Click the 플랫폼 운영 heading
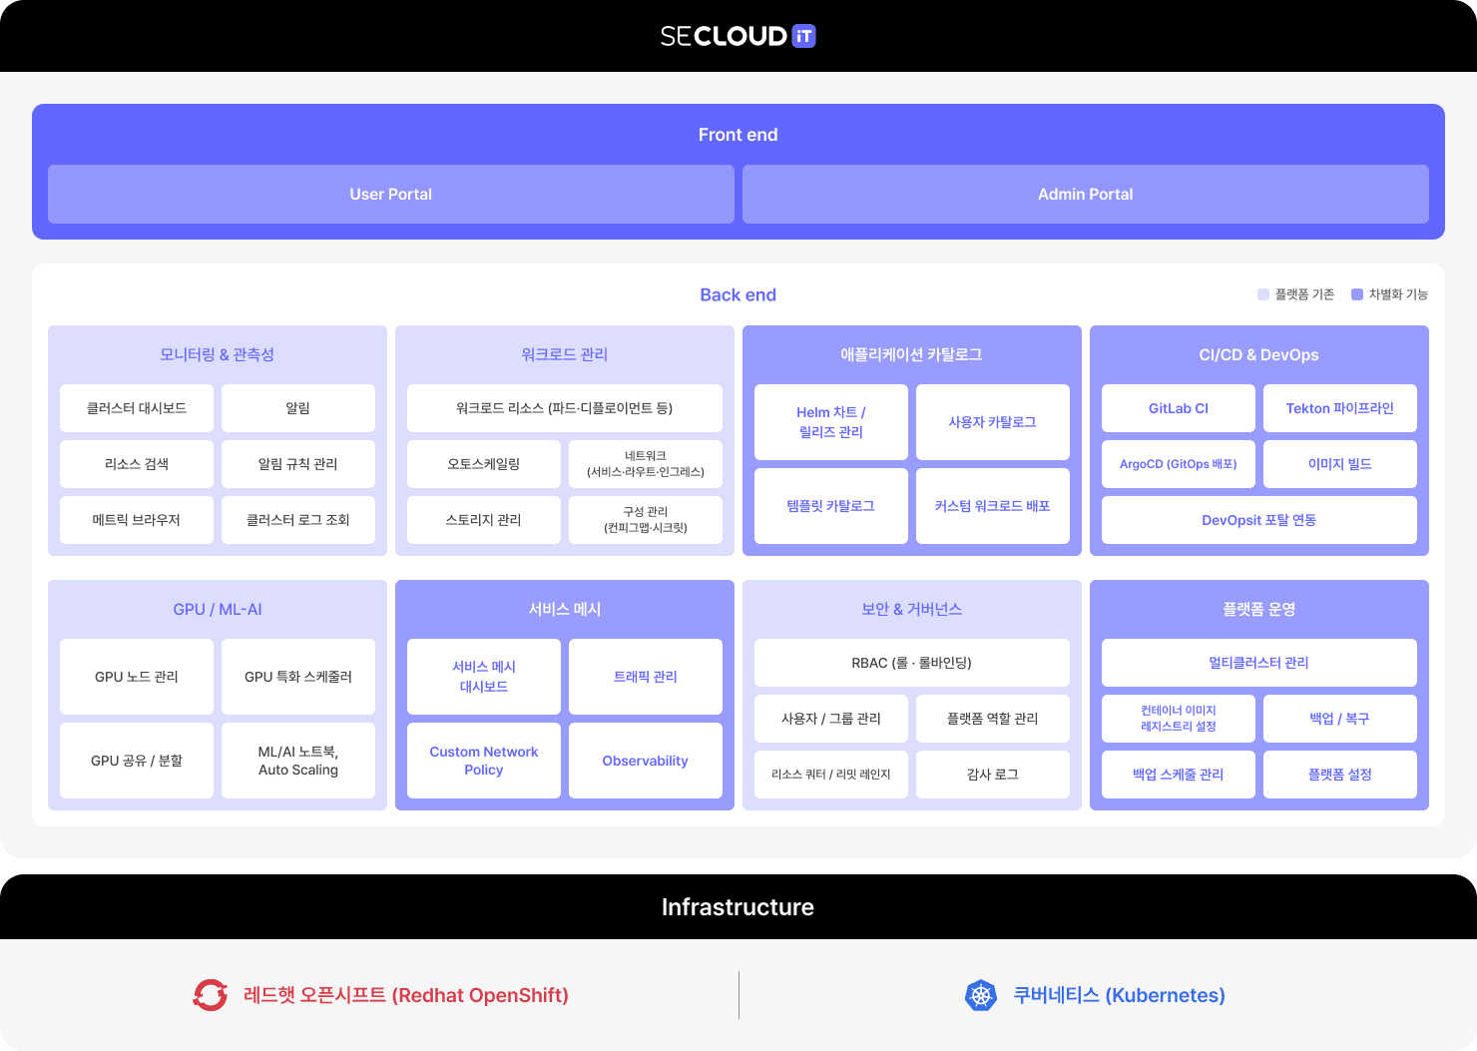The width and height of the screenshot is (1477, 1051). (1259, 609)
